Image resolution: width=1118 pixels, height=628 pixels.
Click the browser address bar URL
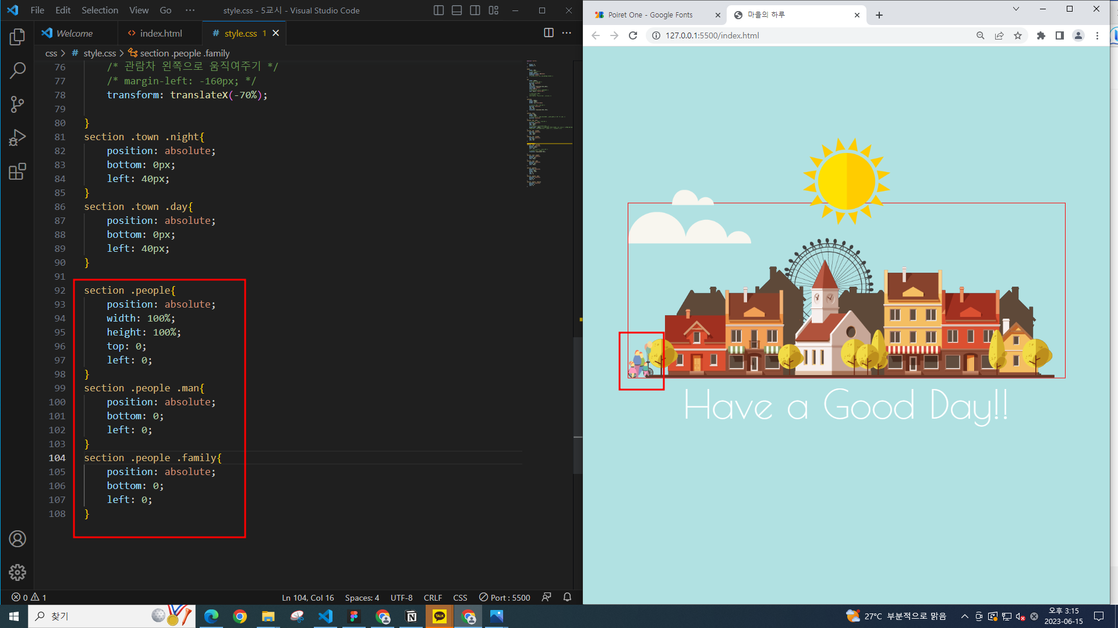tap(712, 35)
